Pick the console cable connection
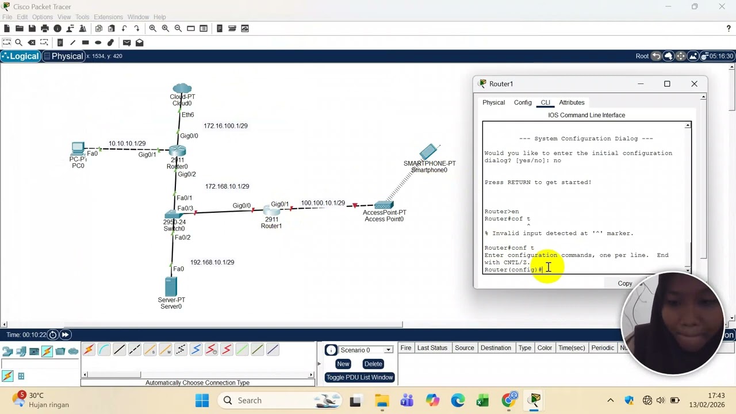This screenshot has width=736, height=414. coord(104,350)
